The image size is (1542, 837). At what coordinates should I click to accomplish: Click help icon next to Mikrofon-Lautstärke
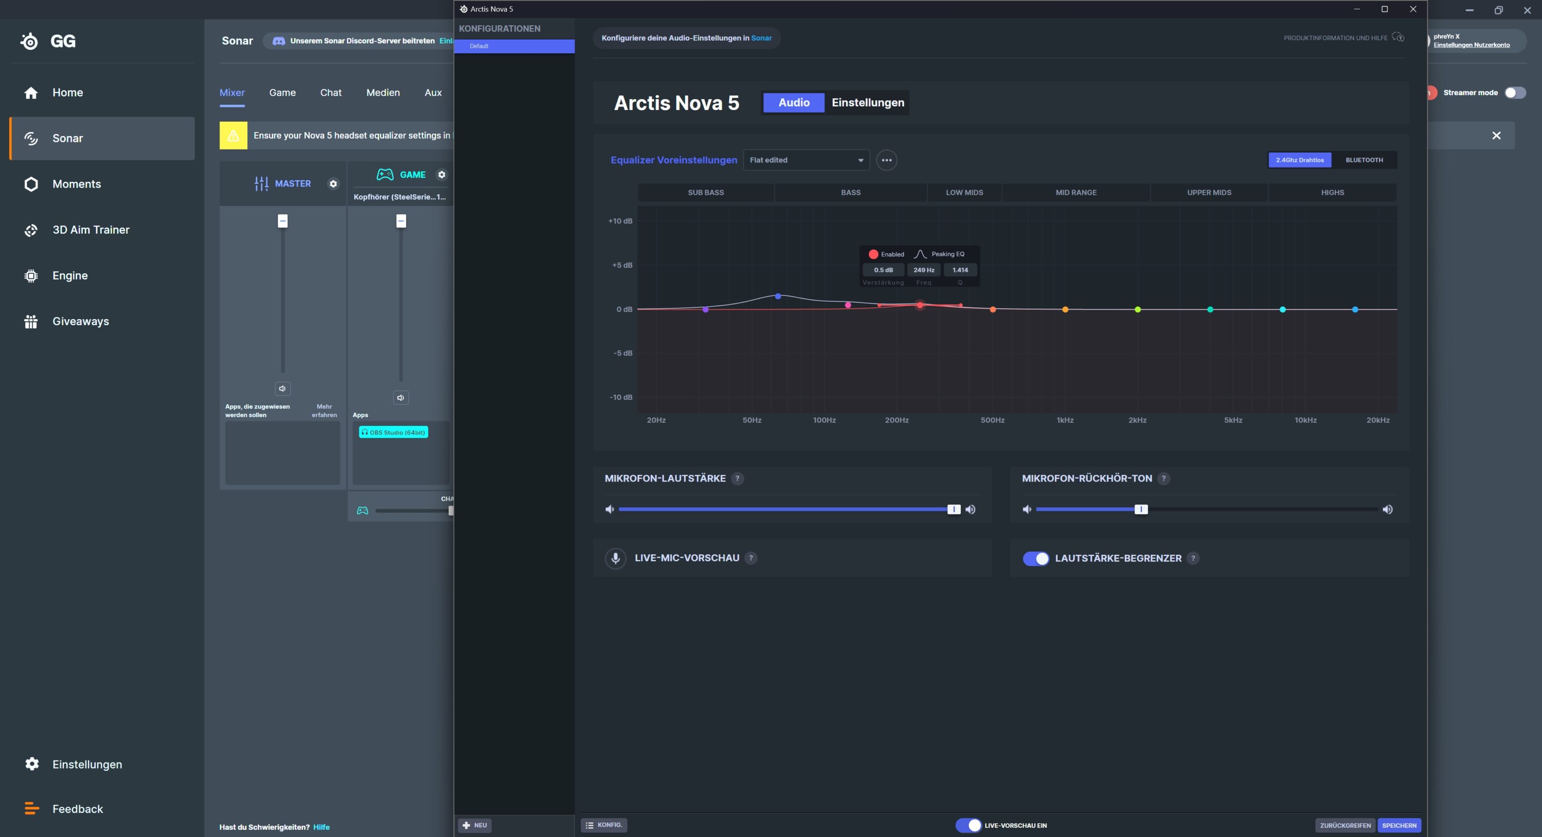coord(738,479)
